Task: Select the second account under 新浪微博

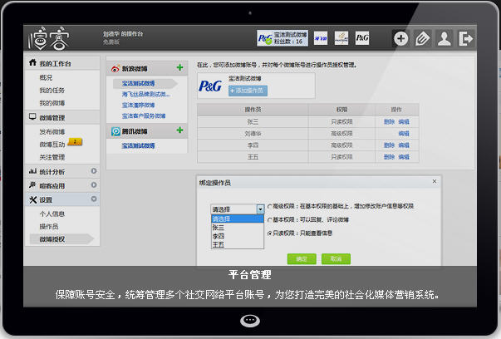Action: coord(145,94)
